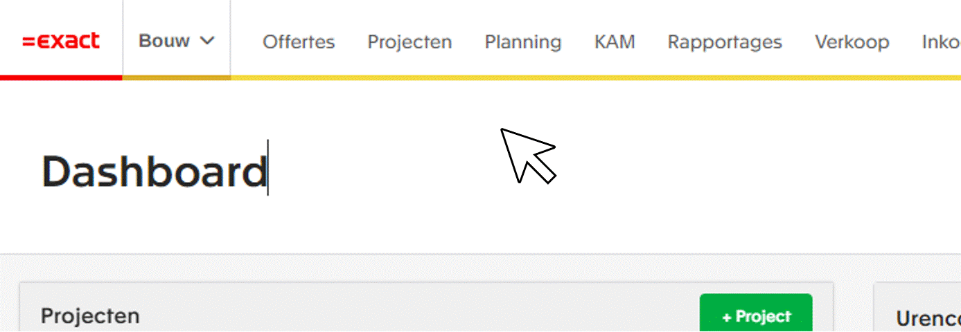Add a new project with + Project
This screenshot has width=961, height=332.
pos(756,315)
